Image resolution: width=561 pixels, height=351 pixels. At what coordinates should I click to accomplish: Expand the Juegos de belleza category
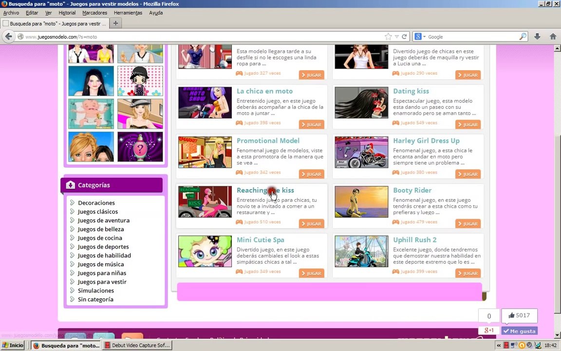click(x=100, y=229)
